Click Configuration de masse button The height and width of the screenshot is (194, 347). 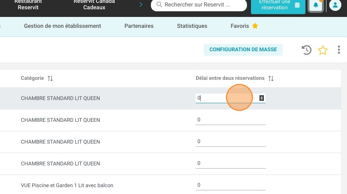243,50
